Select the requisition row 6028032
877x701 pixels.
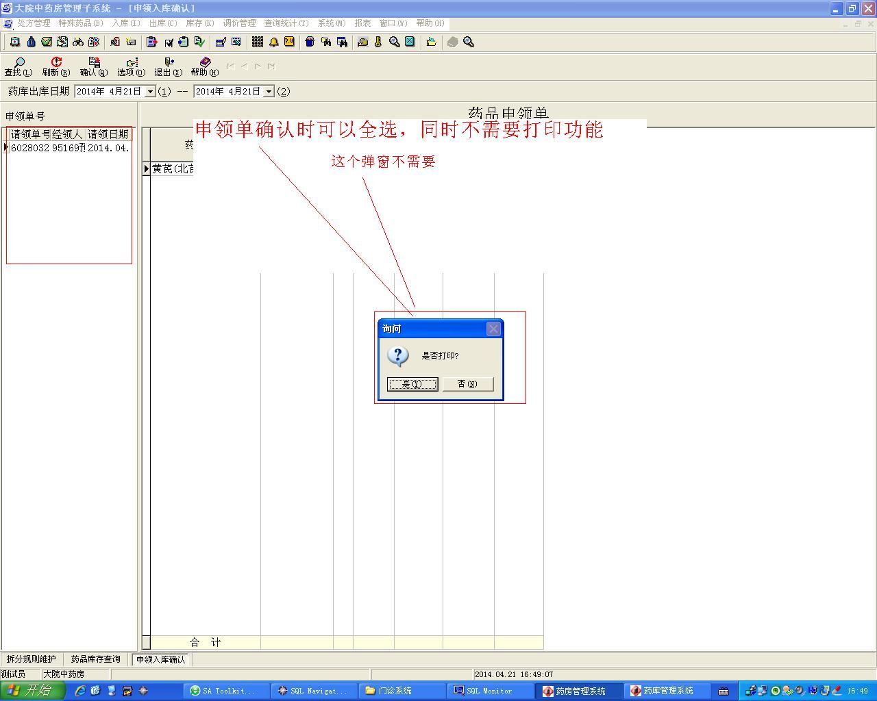click(x=70, y=148)
